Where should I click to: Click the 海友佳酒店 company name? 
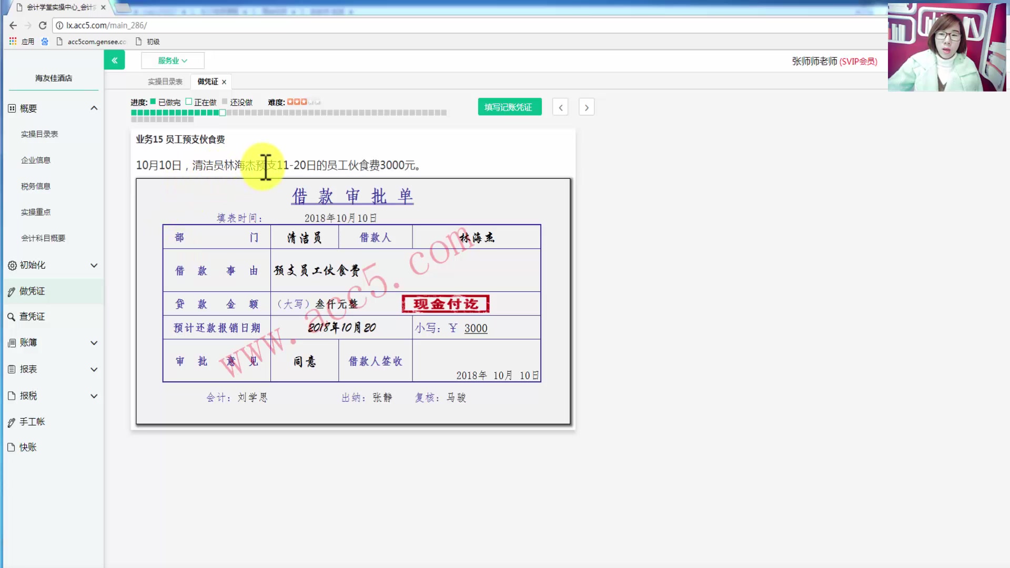tap(54, 78)
